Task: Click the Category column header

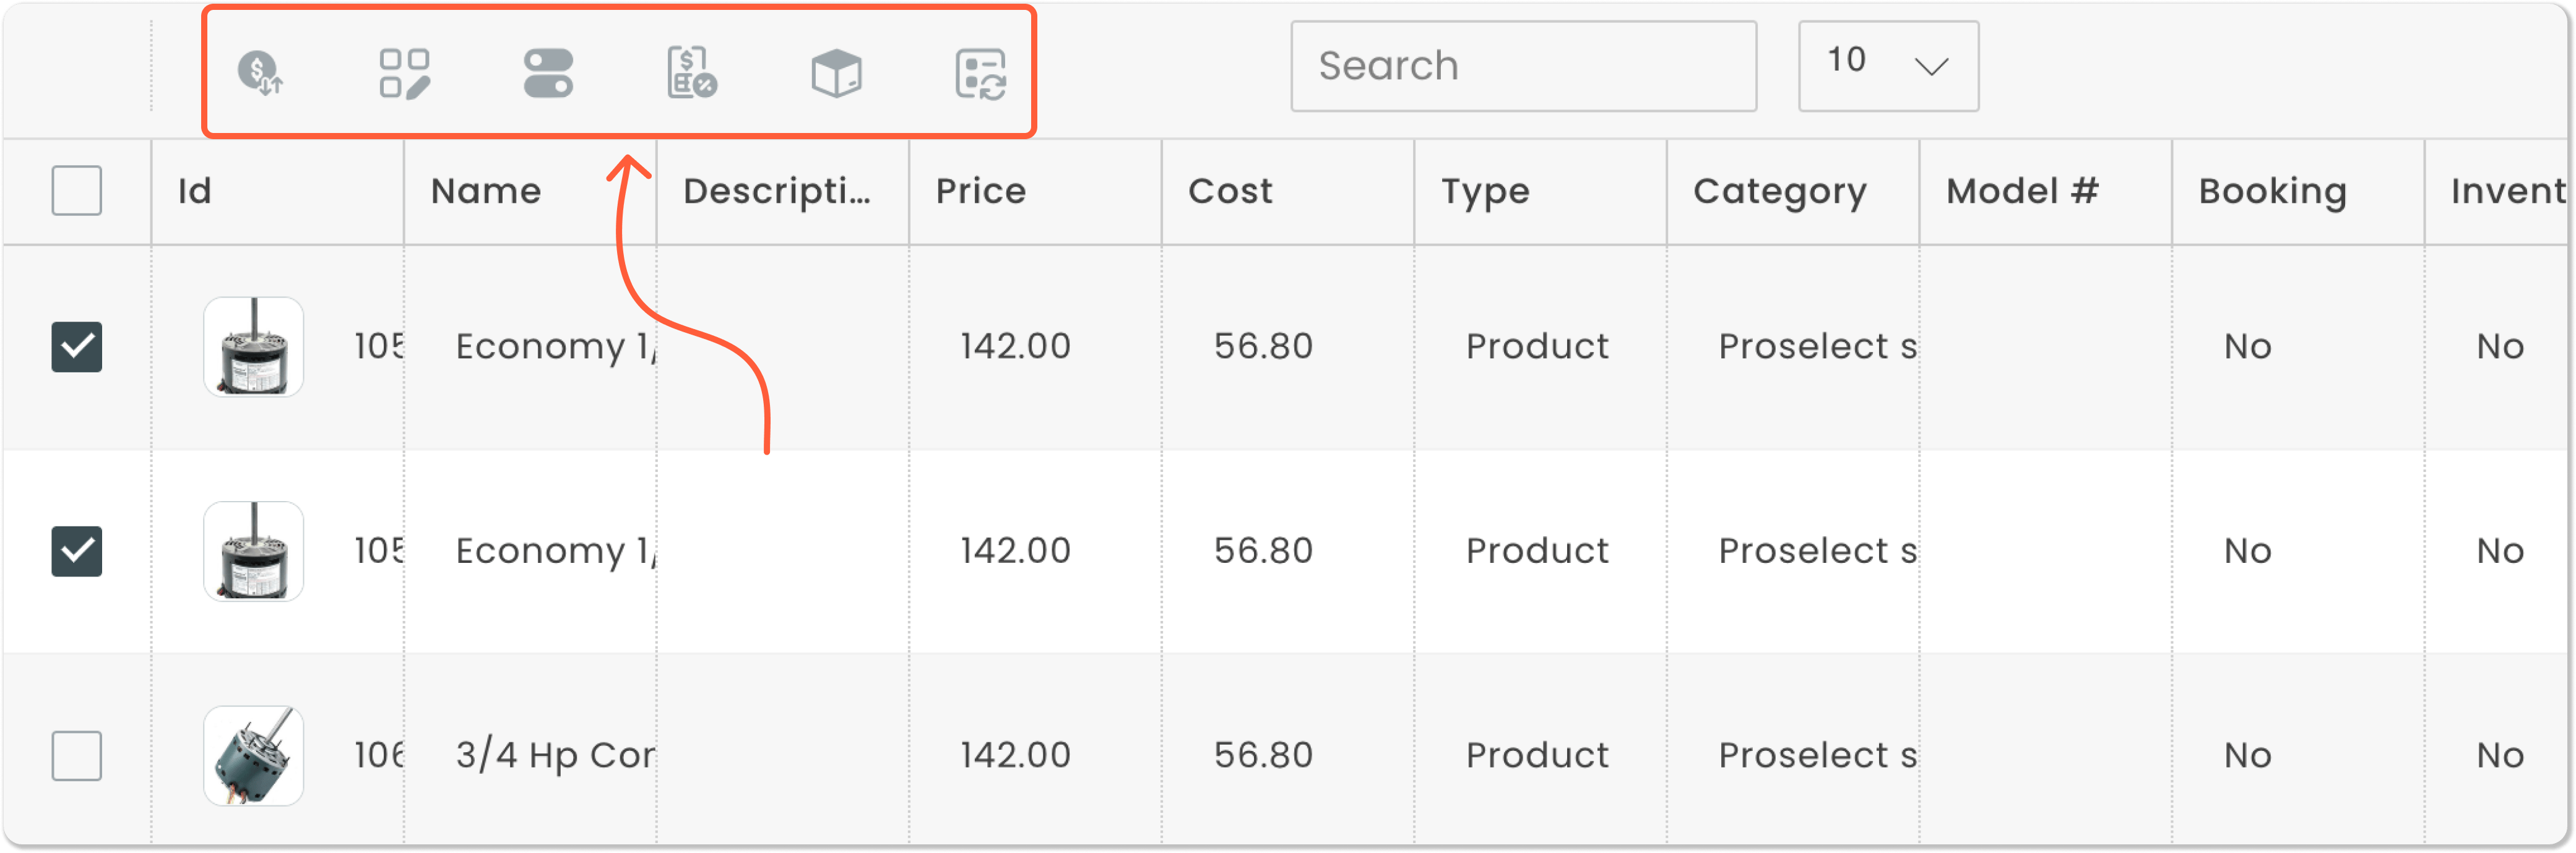Action: click(1780, 191)
